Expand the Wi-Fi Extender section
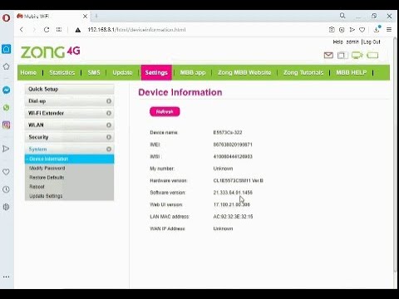 [x=69, y=113]
